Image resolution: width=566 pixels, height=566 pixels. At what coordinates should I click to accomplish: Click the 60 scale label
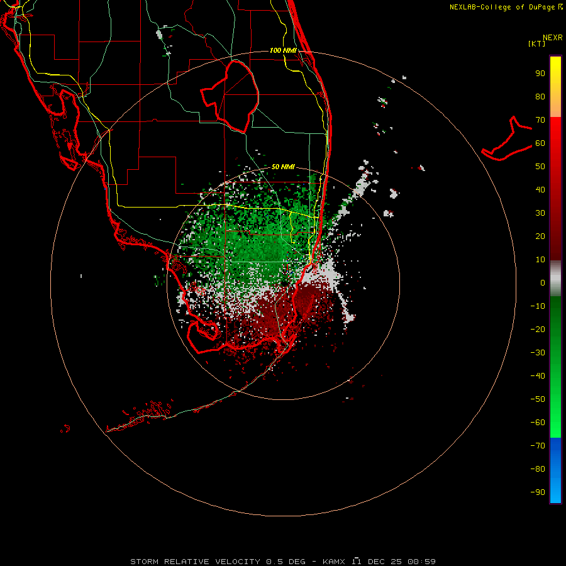(540, 143)
